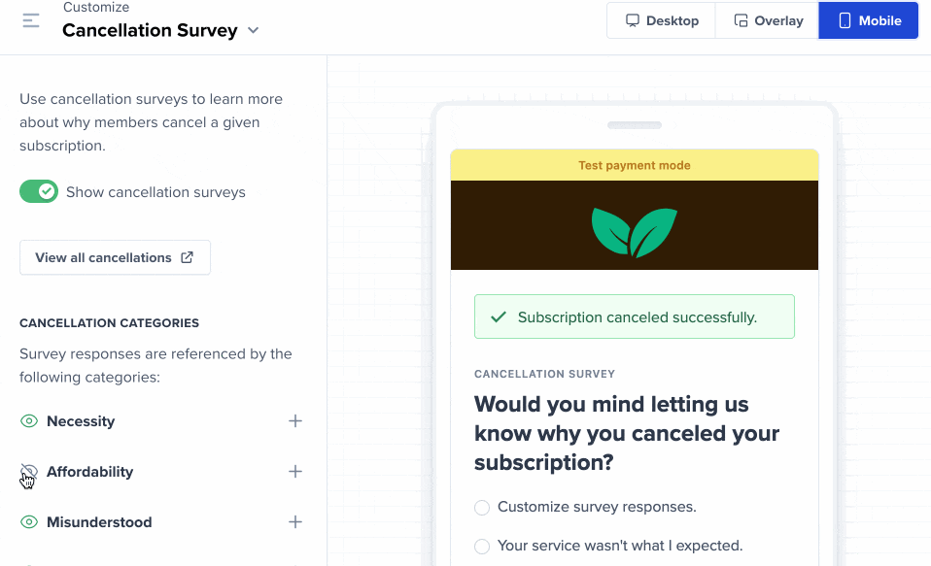Select 'Customize survey responses' radio option
This screenshot has height=566, width=931.
(482, 508)
